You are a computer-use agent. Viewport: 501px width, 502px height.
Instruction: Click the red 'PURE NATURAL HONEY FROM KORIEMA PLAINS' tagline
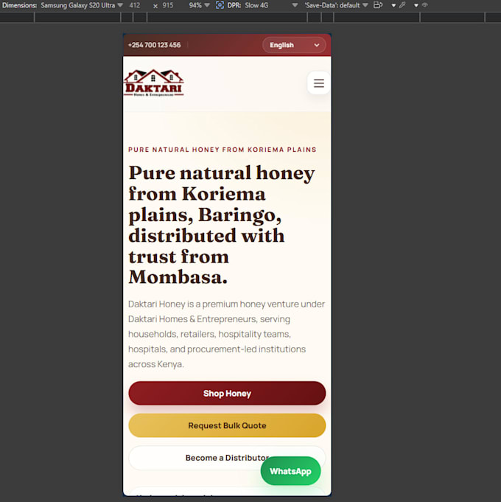point(223,150)
